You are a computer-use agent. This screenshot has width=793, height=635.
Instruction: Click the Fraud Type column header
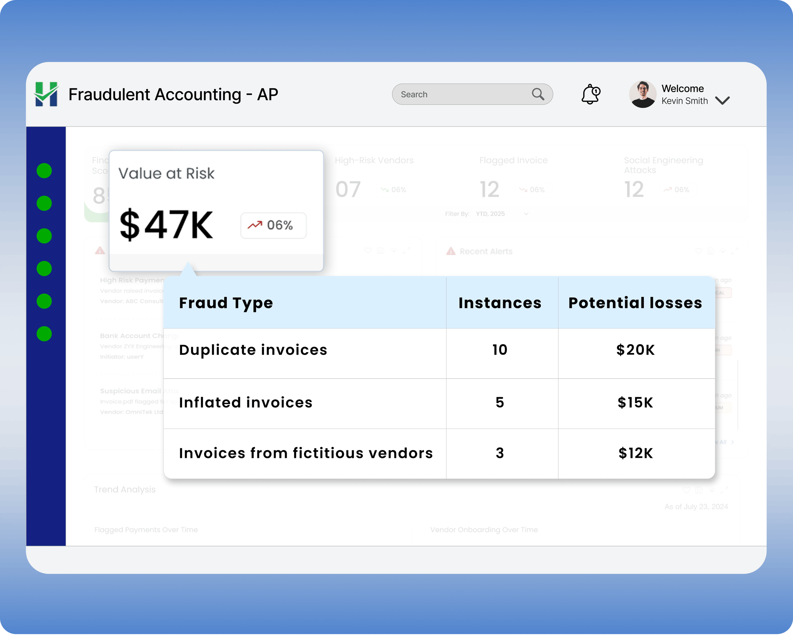pos(226,303)
